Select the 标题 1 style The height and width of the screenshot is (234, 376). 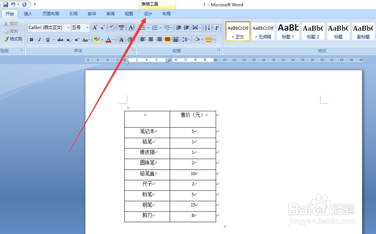288,31
